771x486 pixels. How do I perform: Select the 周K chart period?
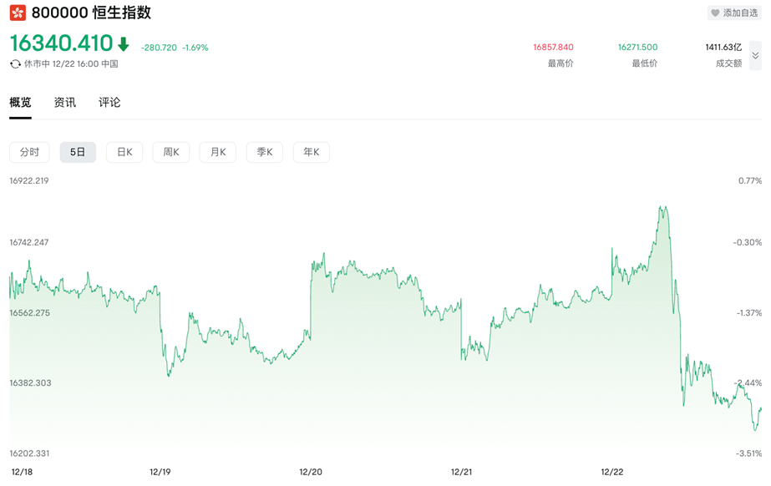pos(171,152)
